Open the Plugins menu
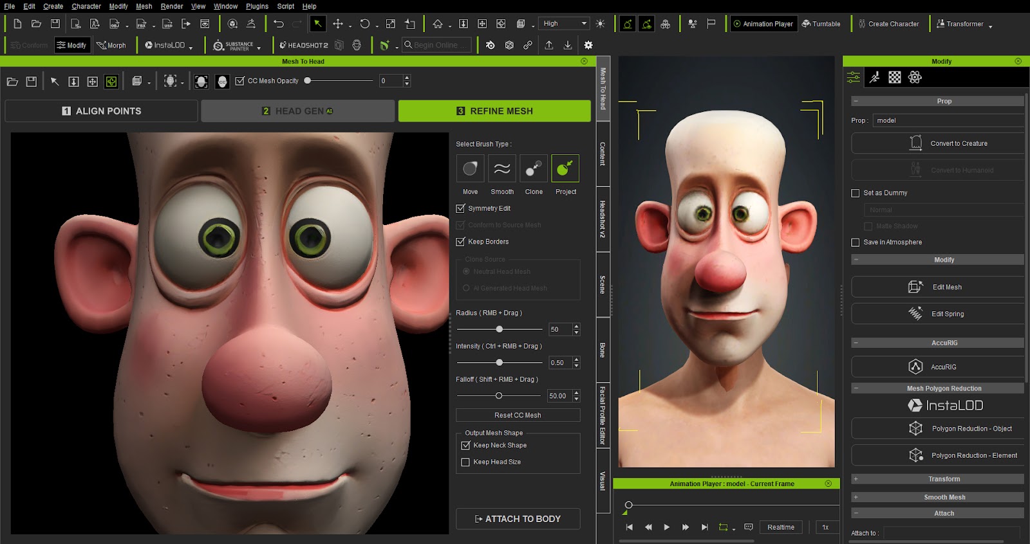Screen dimensions: 1030x544 [257, 6]
